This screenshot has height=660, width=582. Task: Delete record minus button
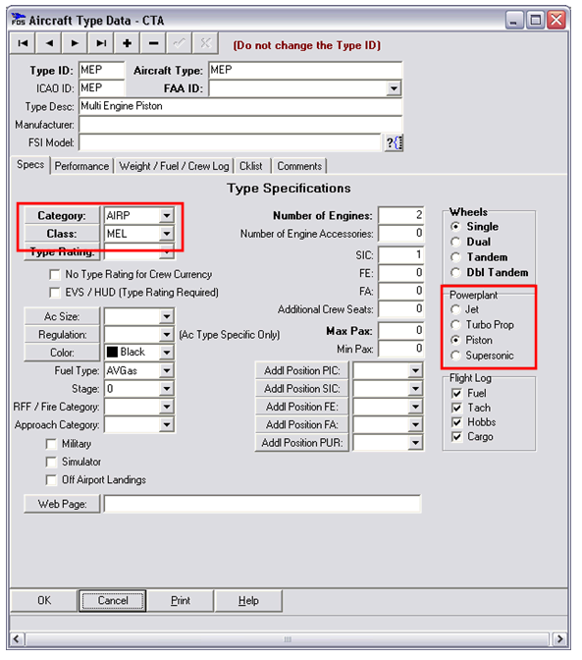[x=153, y=43]
